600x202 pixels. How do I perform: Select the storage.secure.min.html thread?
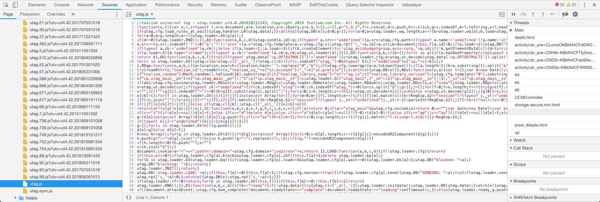coord(554,105)
